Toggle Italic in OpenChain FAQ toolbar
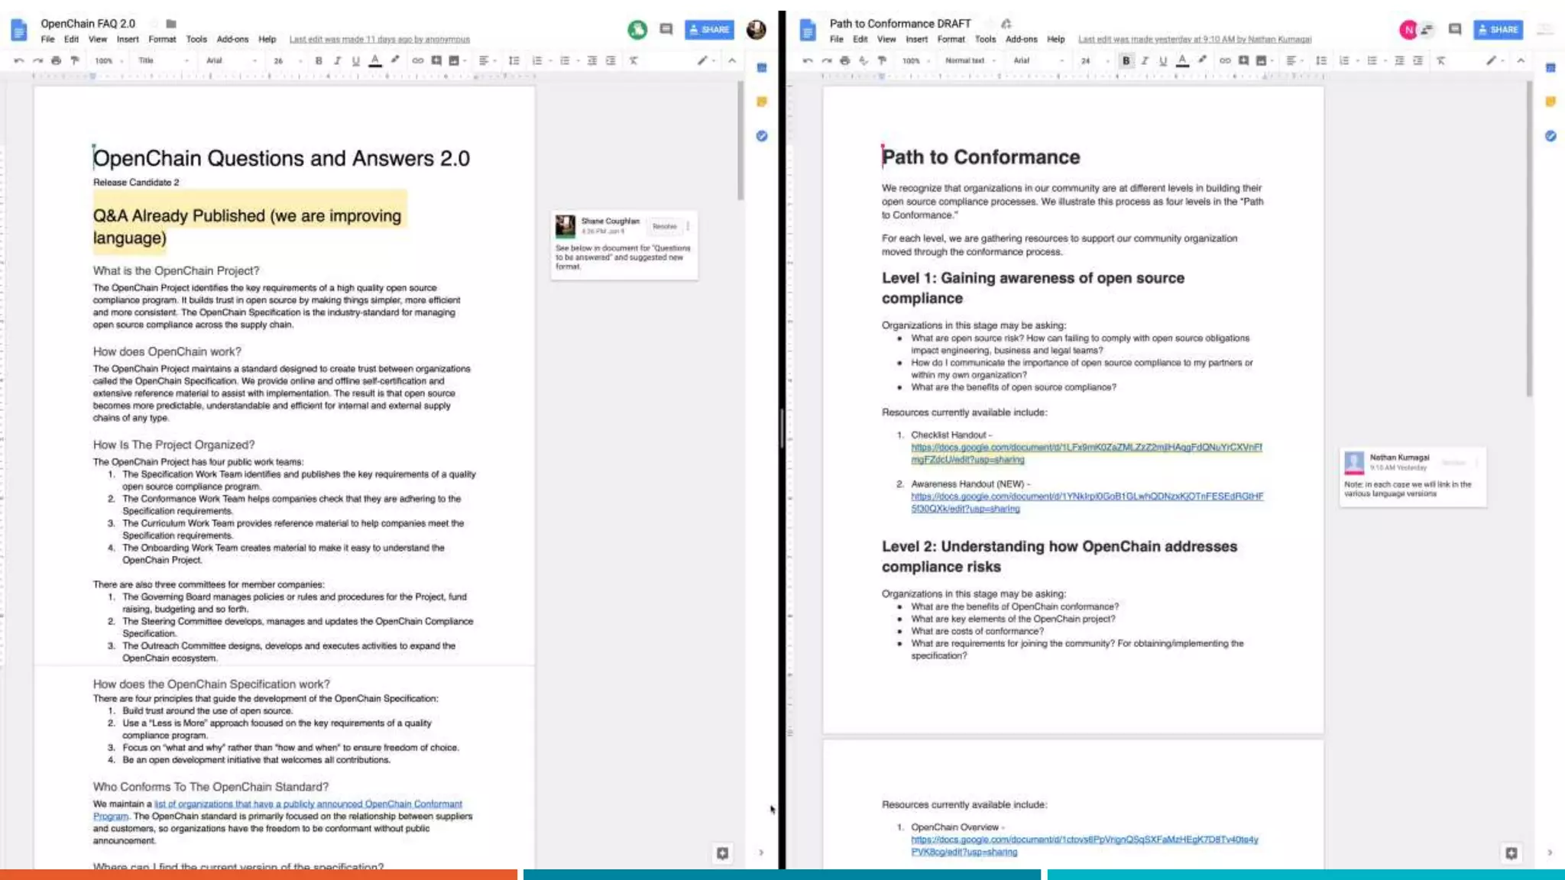The height and width of the screenshot is (880, 1565). pos(337,60)
